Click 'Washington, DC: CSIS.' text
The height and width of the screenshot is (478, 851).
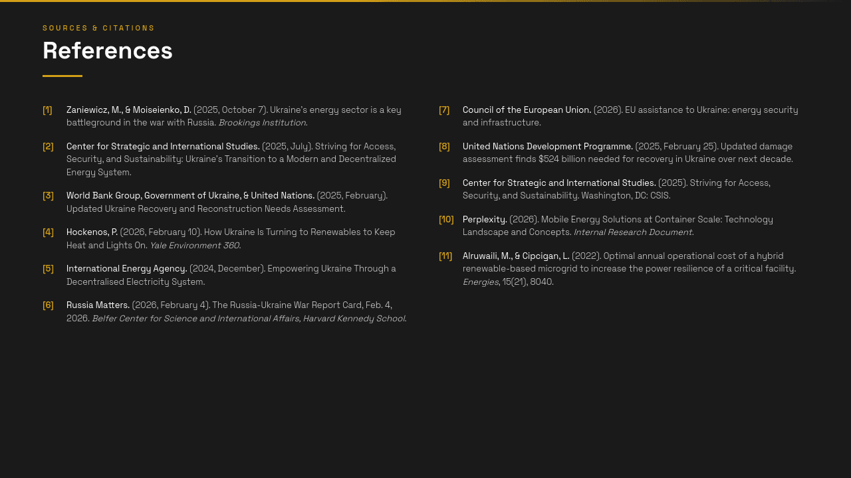click(626, 196)
